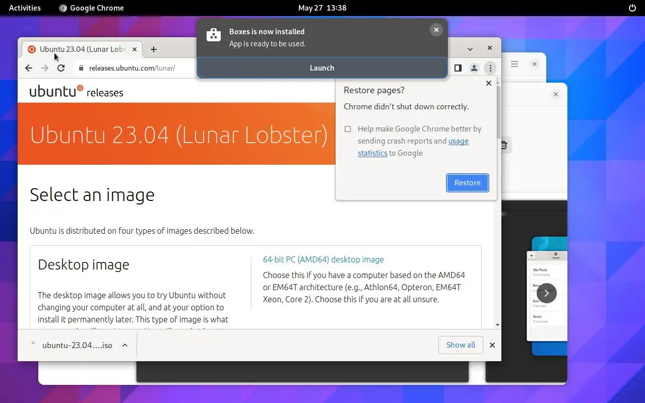Open the clock showing May 27 13:38

pyautogui.click(x=322, y=8)
